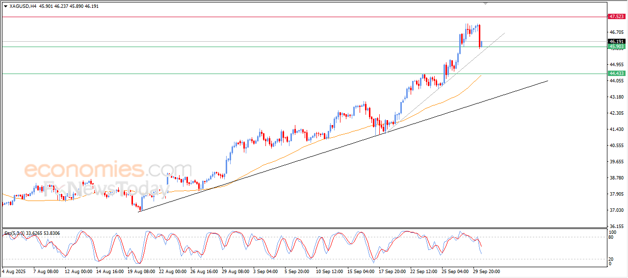Click the stochastic scale value 20
The height and width of the screenshot is (278, 628).
[611, 259]
